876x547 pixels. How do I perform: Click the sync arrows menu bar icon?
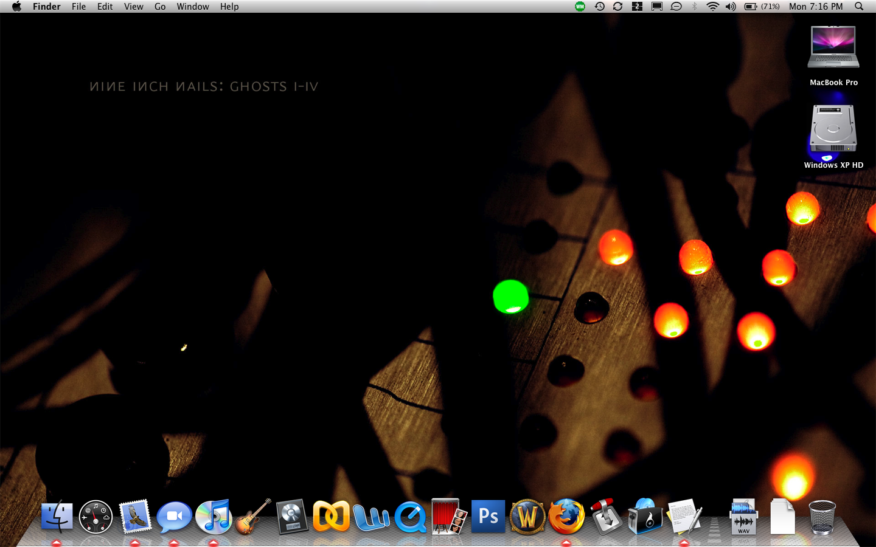tap(617, 6)
